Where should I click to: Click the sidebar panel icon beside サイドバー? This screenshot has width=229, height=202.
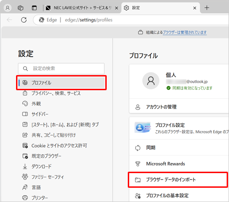tap(25, 114)
